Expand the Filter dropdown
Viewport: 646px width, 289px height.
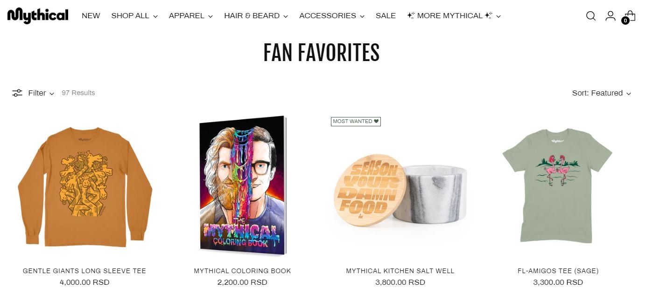(x=41, y=93)
